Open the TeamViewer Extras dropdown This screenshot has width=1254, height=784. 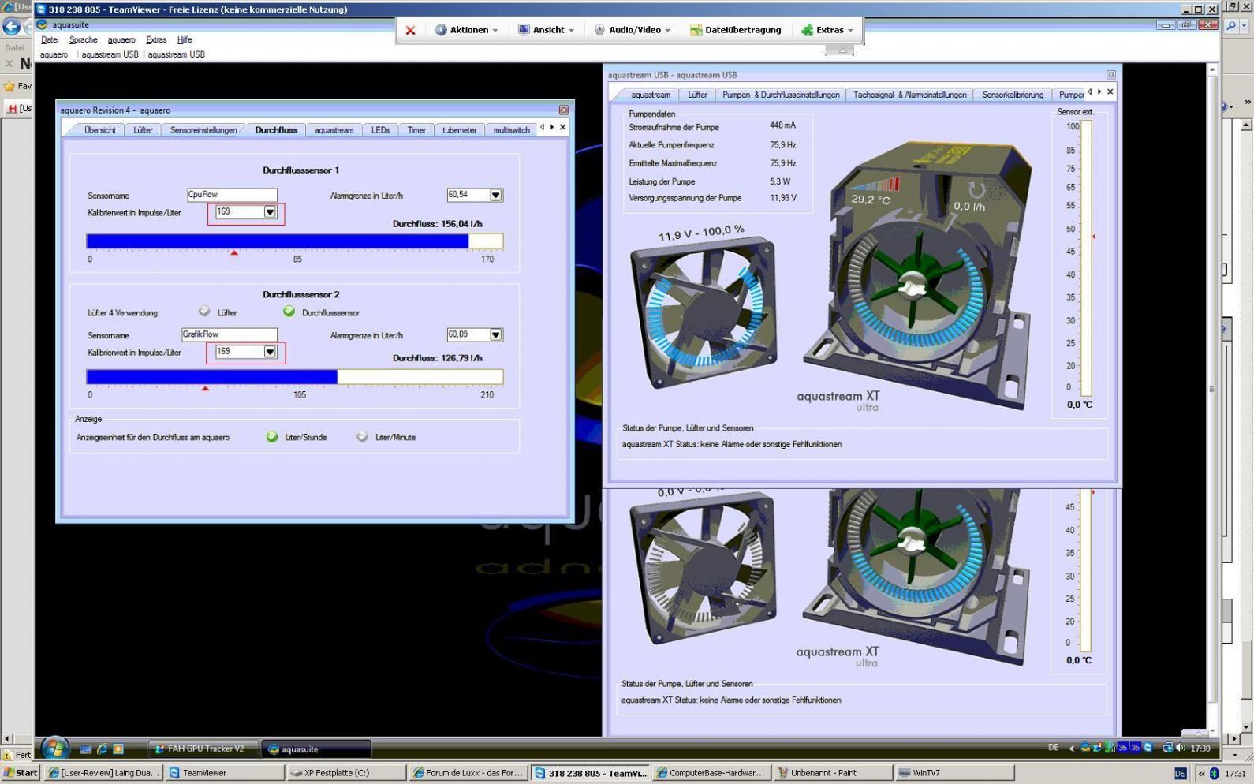(827, 30)
